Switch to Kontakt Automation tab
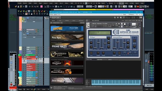The width and height of the screenshot is (162, 91). [81, 20]
